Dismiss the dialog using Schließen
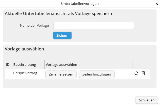The width and height of the screenshot is (160, 106). (147, 100)
